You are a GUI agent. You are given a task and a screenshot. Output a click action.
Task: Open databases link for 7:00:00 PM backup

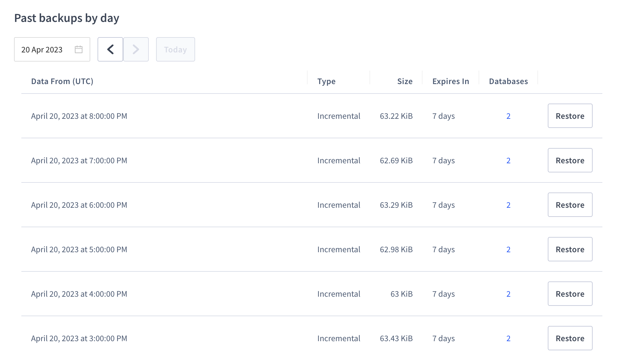point(508,161)
